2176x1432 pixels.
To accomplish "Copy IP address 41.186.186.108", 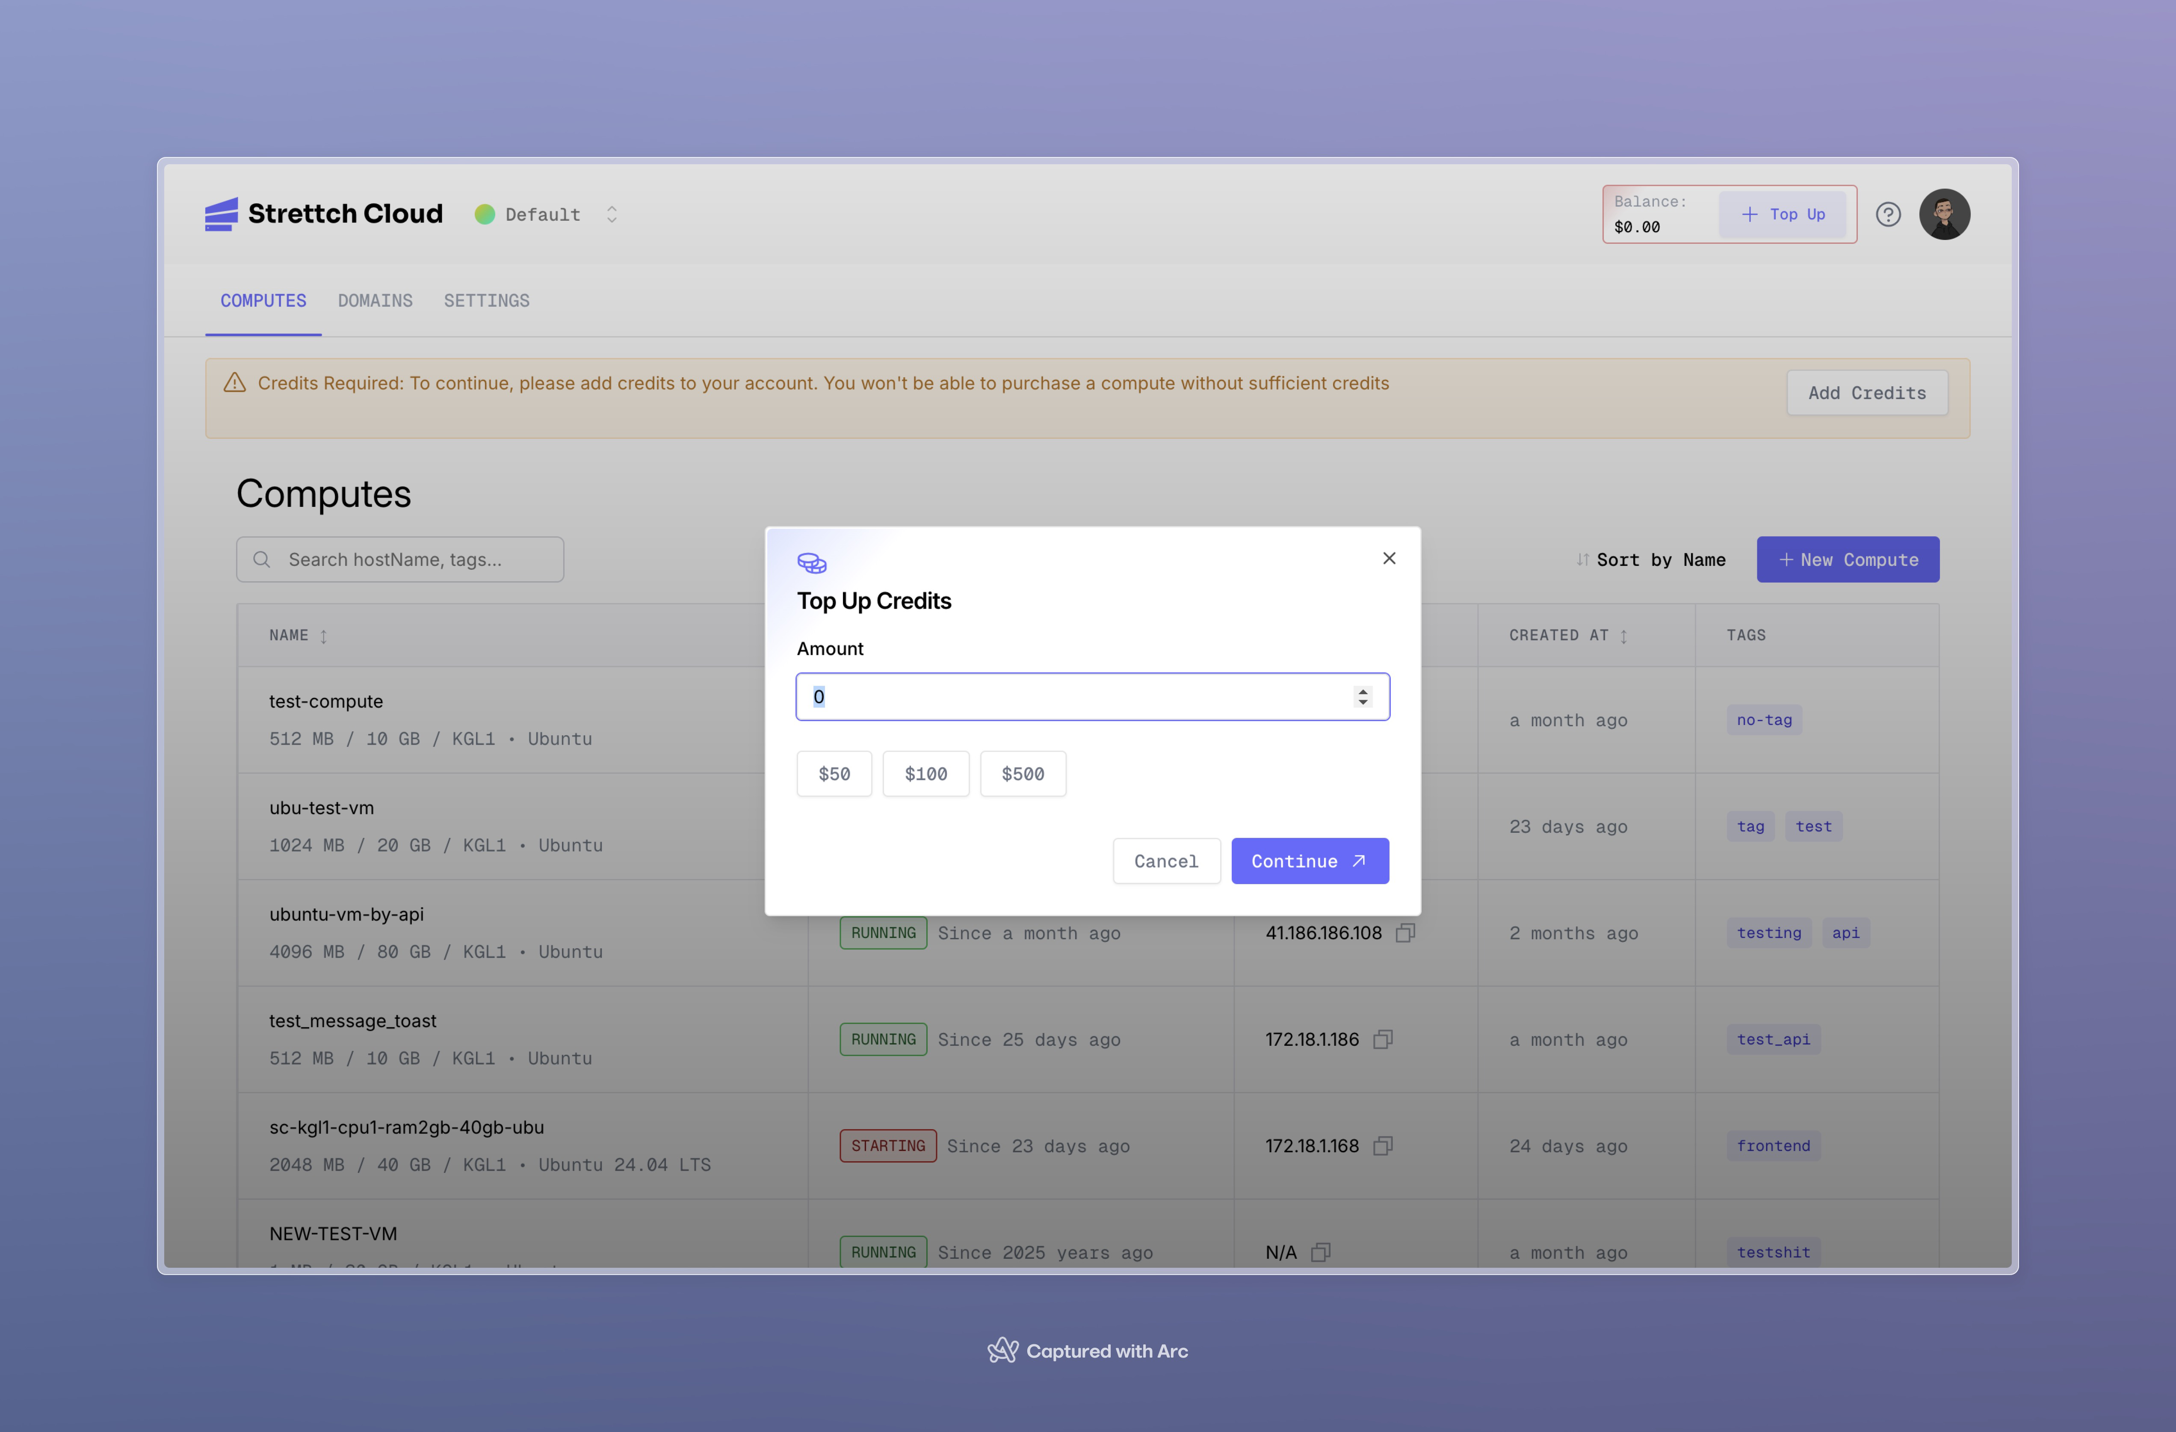I will [x=1405, y=933].
